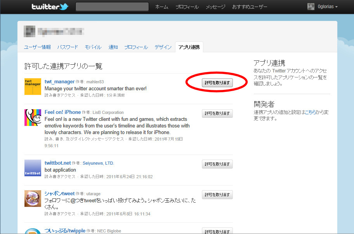
Task: Switch to デザイン settings tab
Action: (x=163, y=47)
